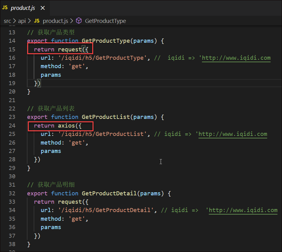Click the '/iqidi/h5/GetProductType' url string
282x252 pixels.
tap(102, 58)
